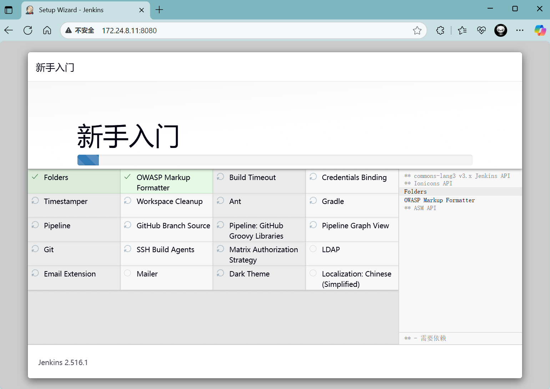This screenshot has width=550, height=389.
Task: Click the user profile avatar
Action: tap(500, 31)
